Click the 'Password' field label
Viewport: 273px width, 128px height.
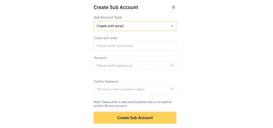click(100, 58)
